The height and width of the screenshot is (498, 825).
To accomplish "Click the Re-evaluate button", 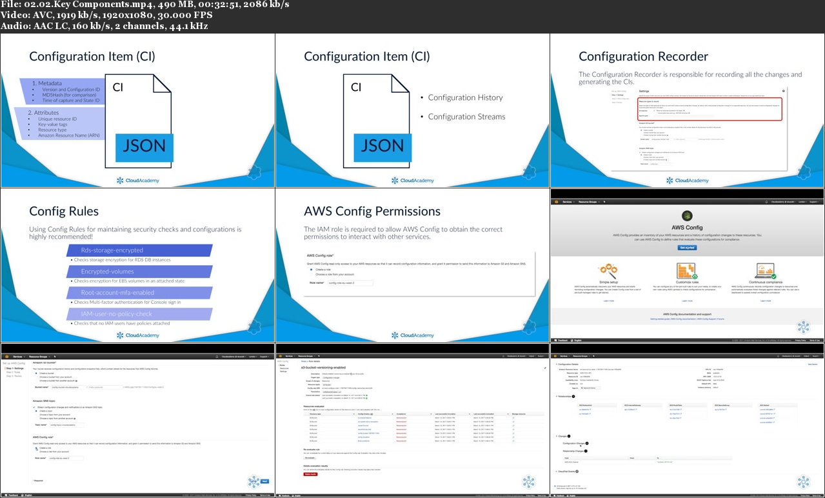I will click(310, 458).
